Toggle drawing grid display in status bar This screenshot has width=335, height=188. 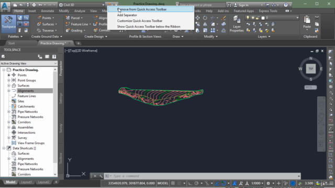tap(173, 183)
